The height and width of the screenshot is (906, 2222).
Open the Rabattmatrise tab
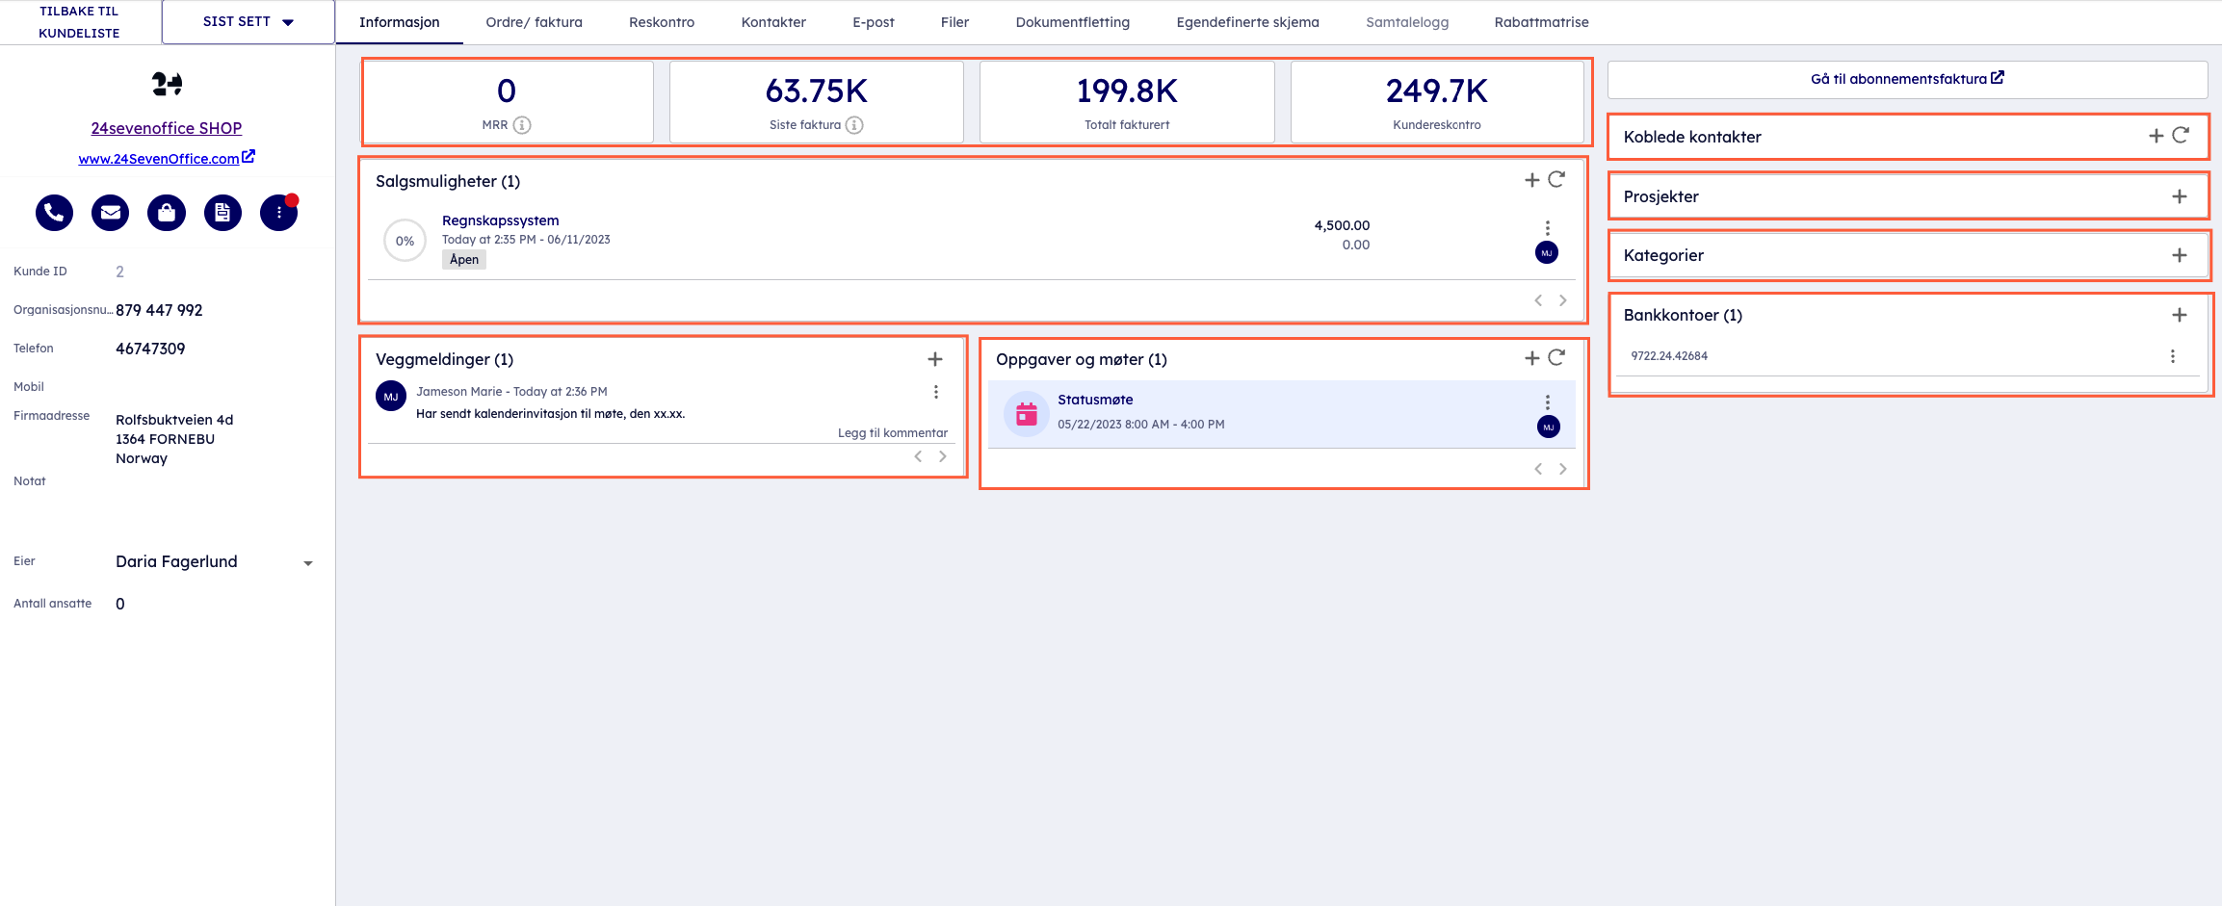(1541, 22)
